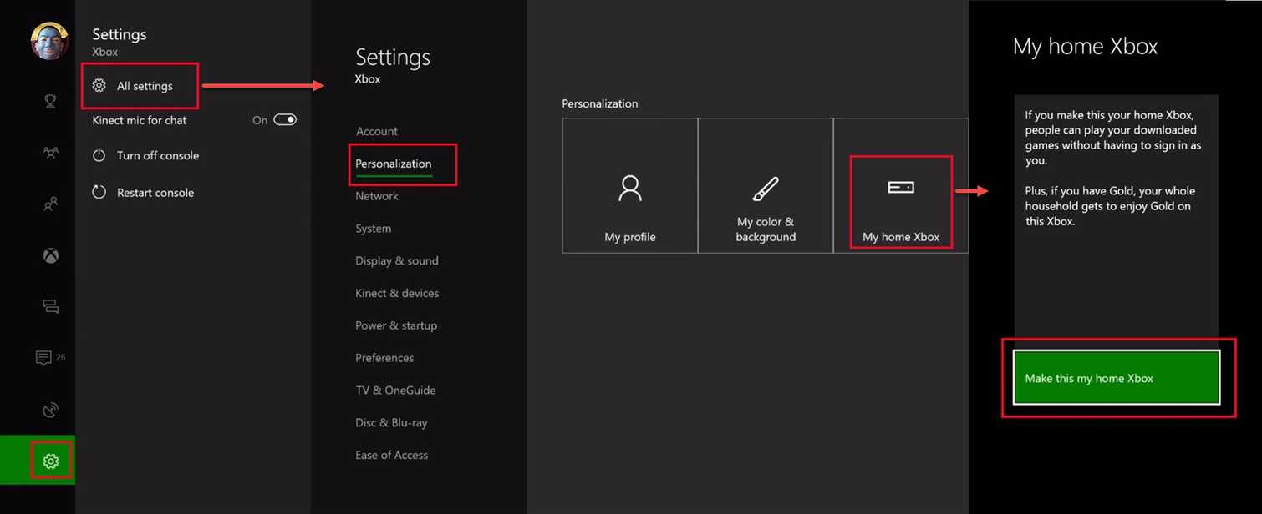This screenshot has height=514, width=1262.
Task: Click the person icon on My profile tile
Action: pos(630,188)
